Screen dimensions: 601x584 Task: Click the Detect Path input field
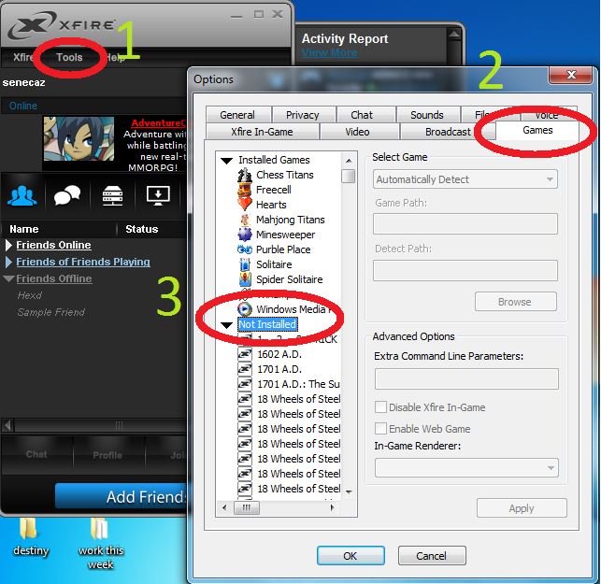(465, 270)
